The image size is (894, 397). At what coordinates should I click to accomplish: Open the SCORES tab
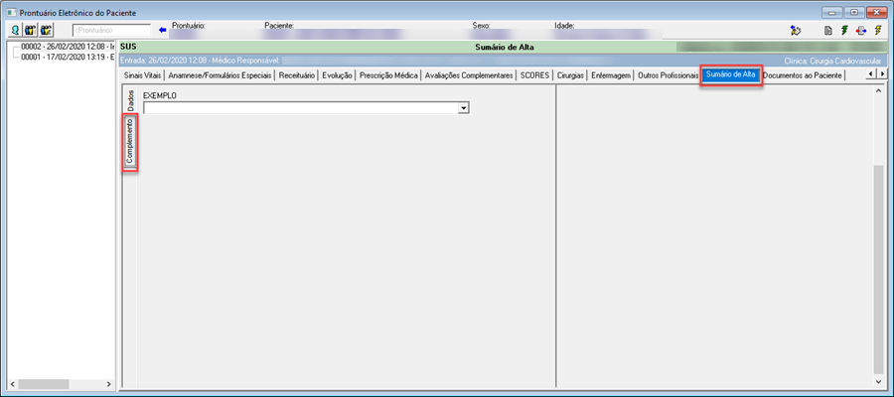pyautogui.click(x=534, y=75)
